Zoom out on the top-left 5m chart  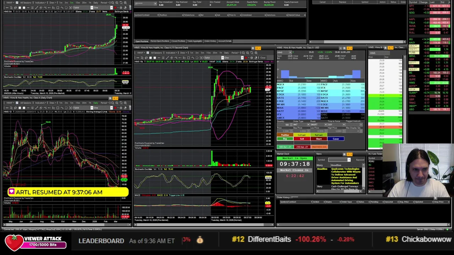112,3
